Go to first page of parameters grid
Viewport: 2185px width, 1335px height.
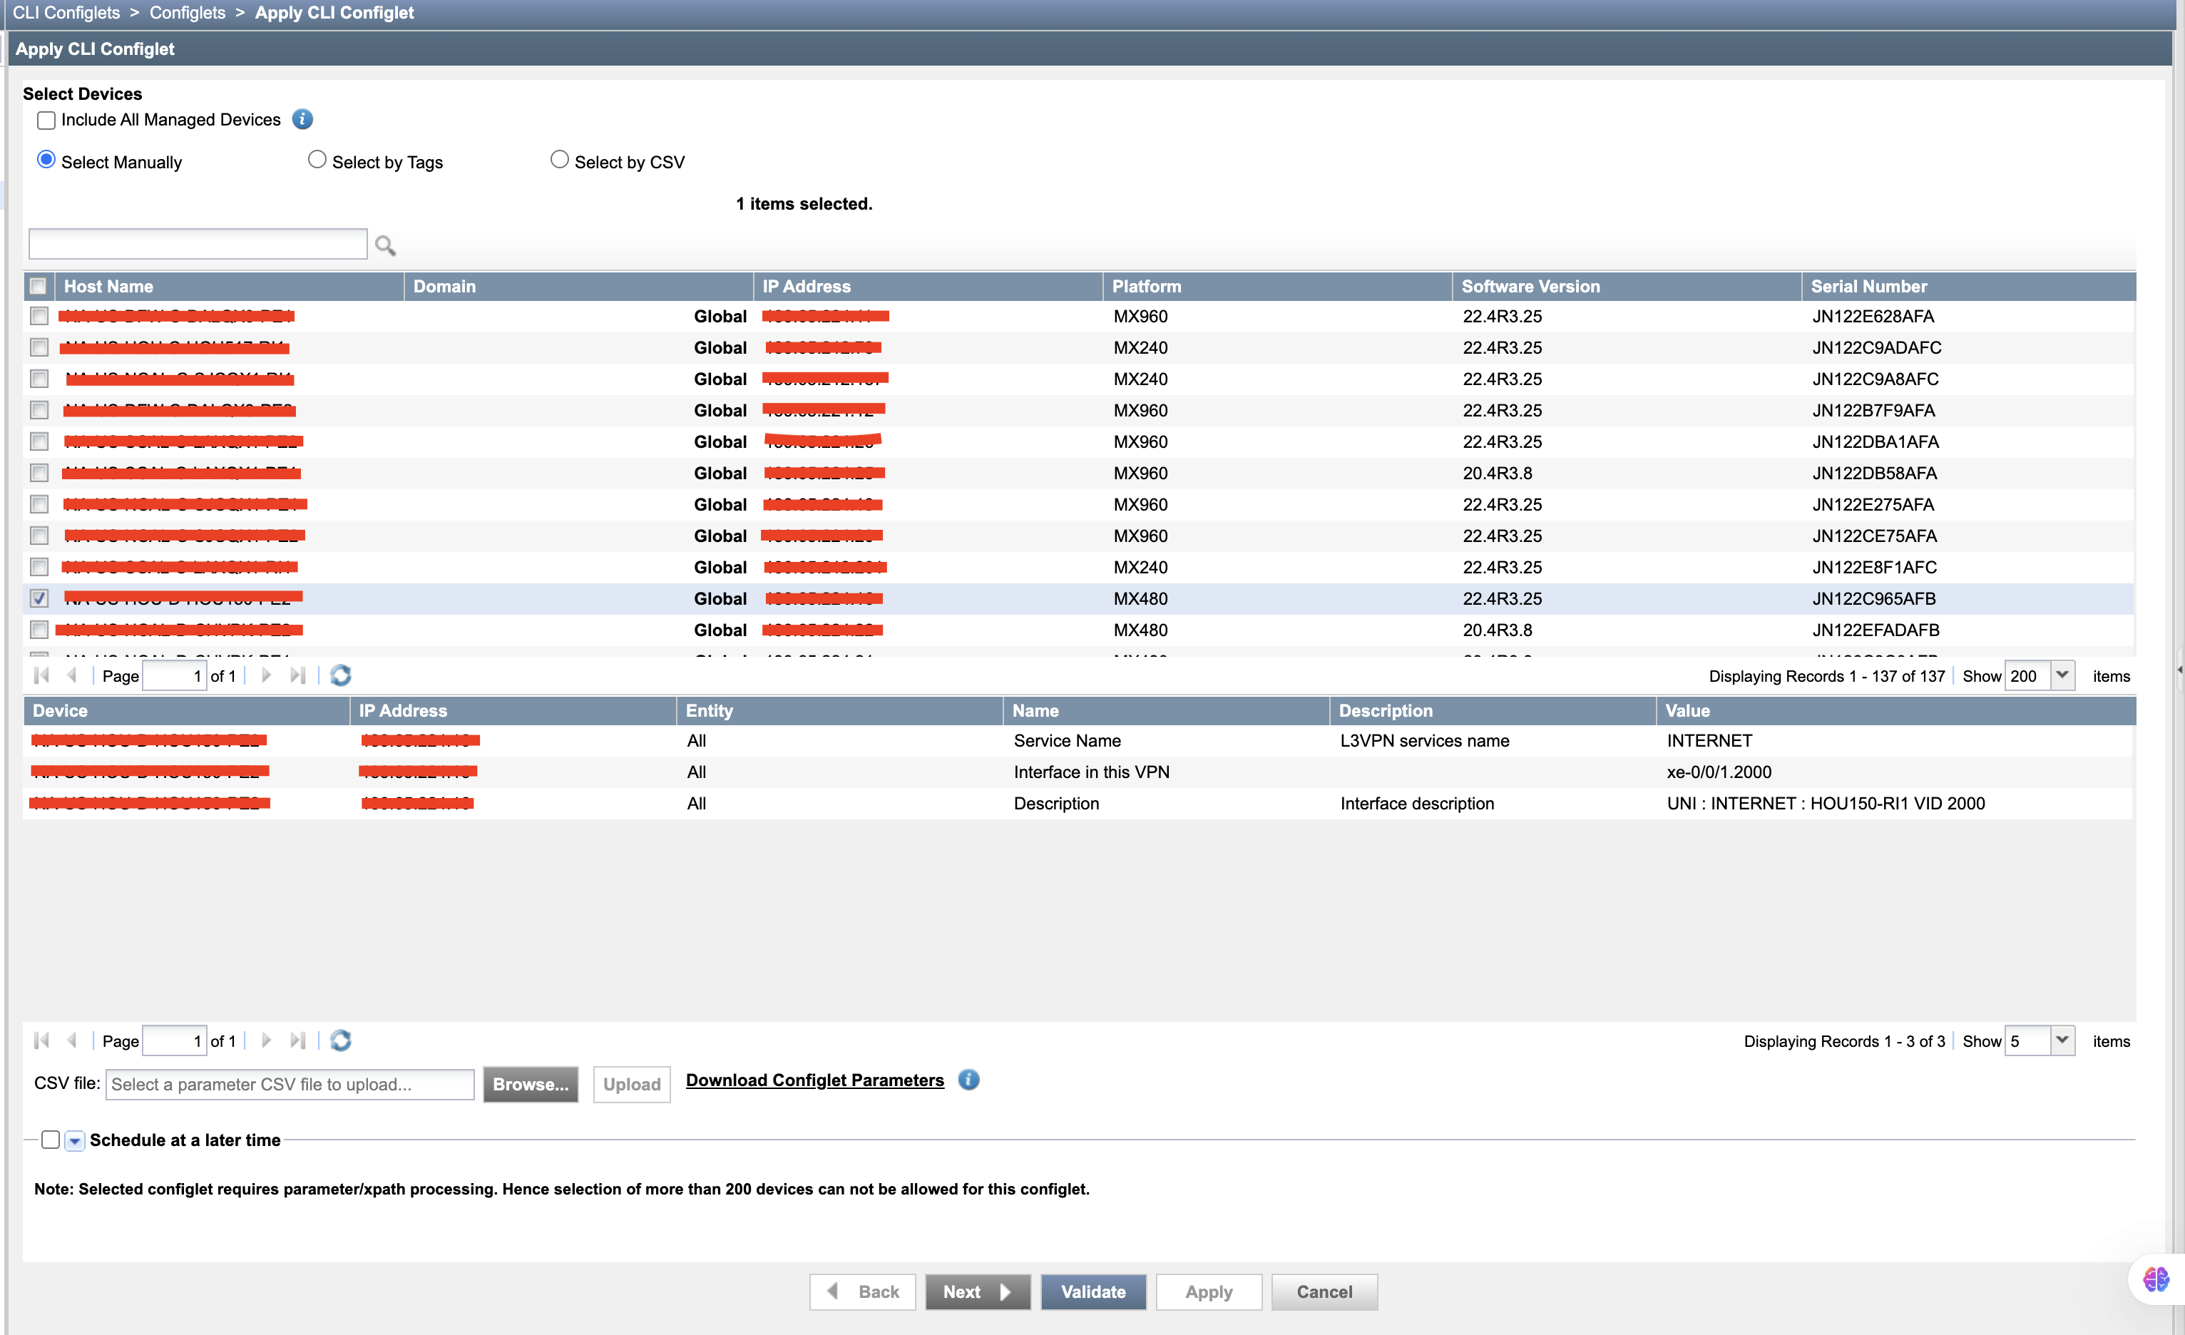click(x=41, y=1040)
